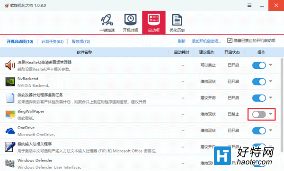Click the OneDrive cloud icon

tap(10, 130)
